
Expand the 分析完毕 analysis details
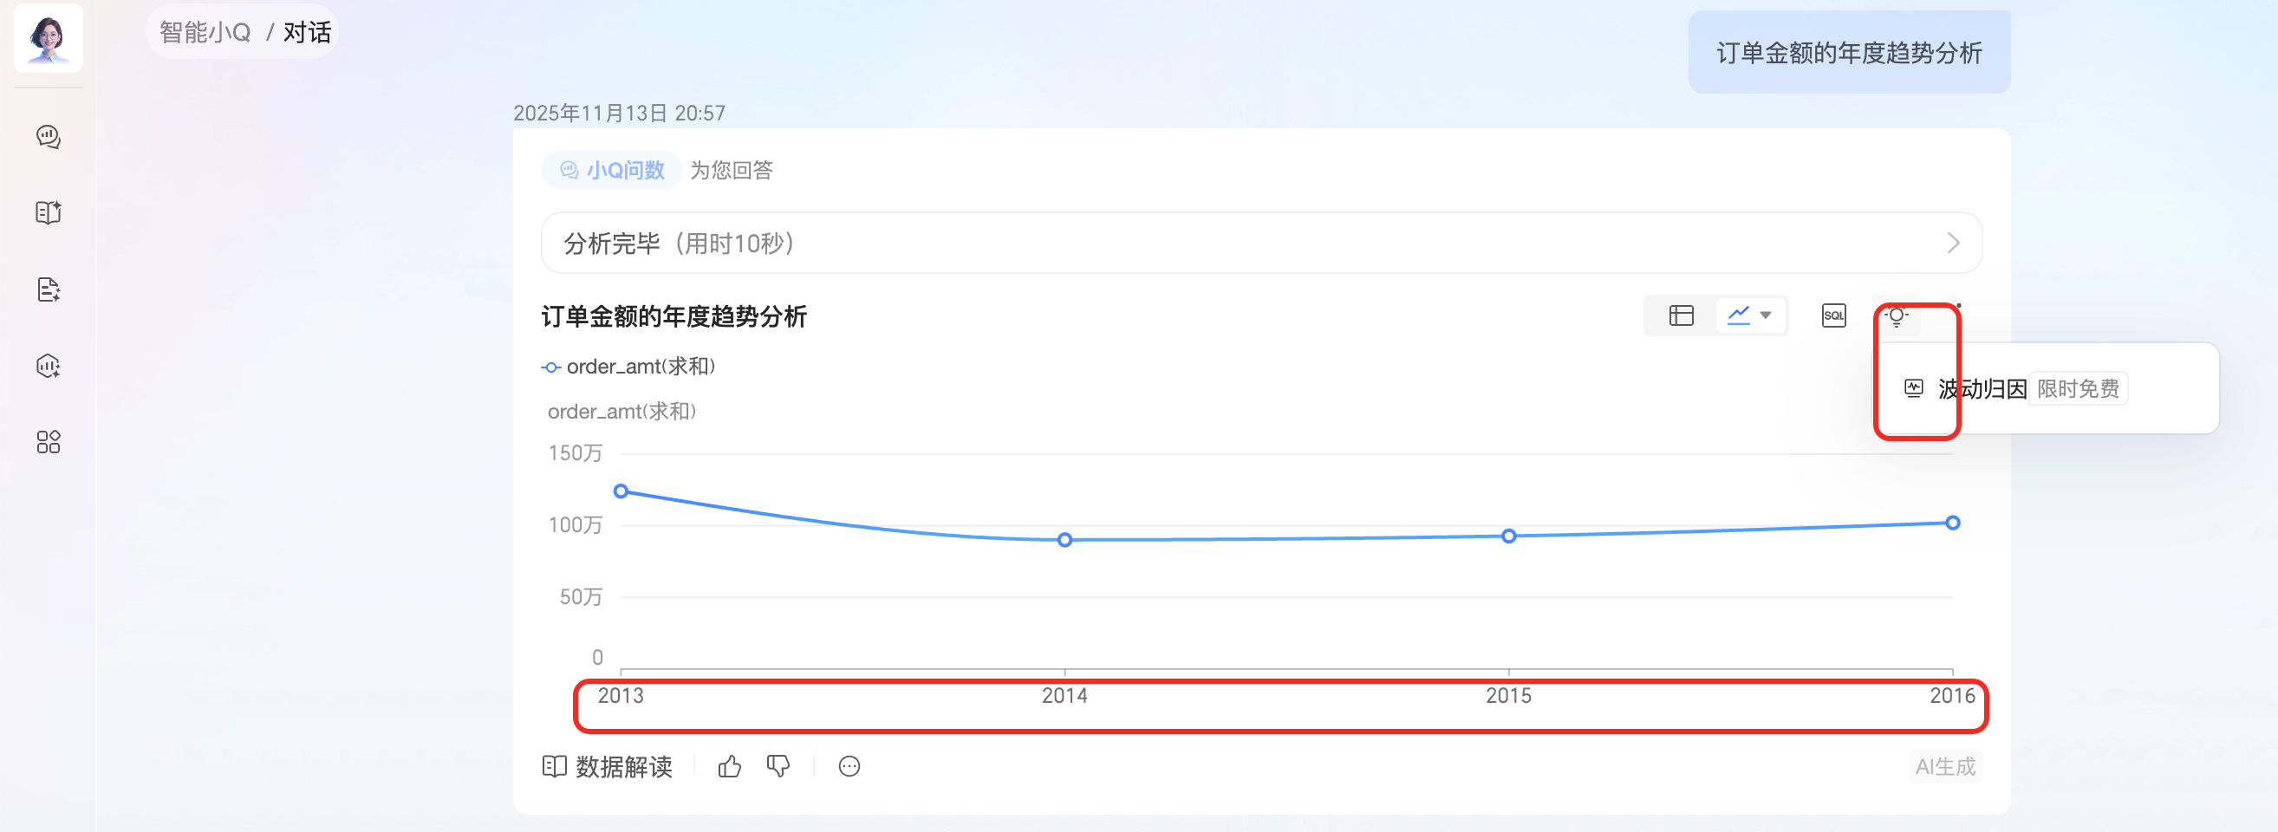1953,244
